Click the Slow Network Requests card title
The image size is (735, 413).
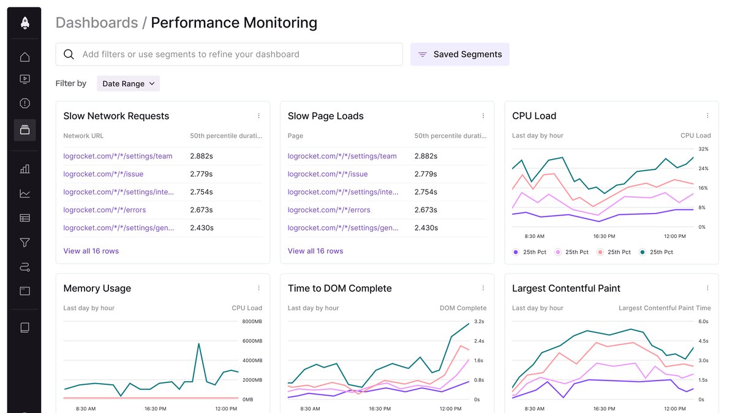pyautogui.click(x=116, y=116)
